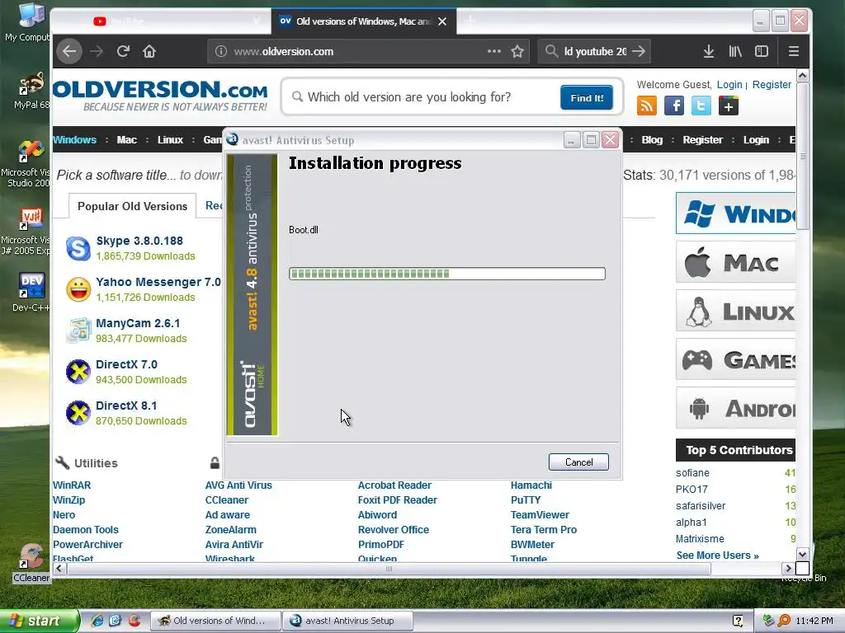Click the browser Back arrow button

coord(69,51)
